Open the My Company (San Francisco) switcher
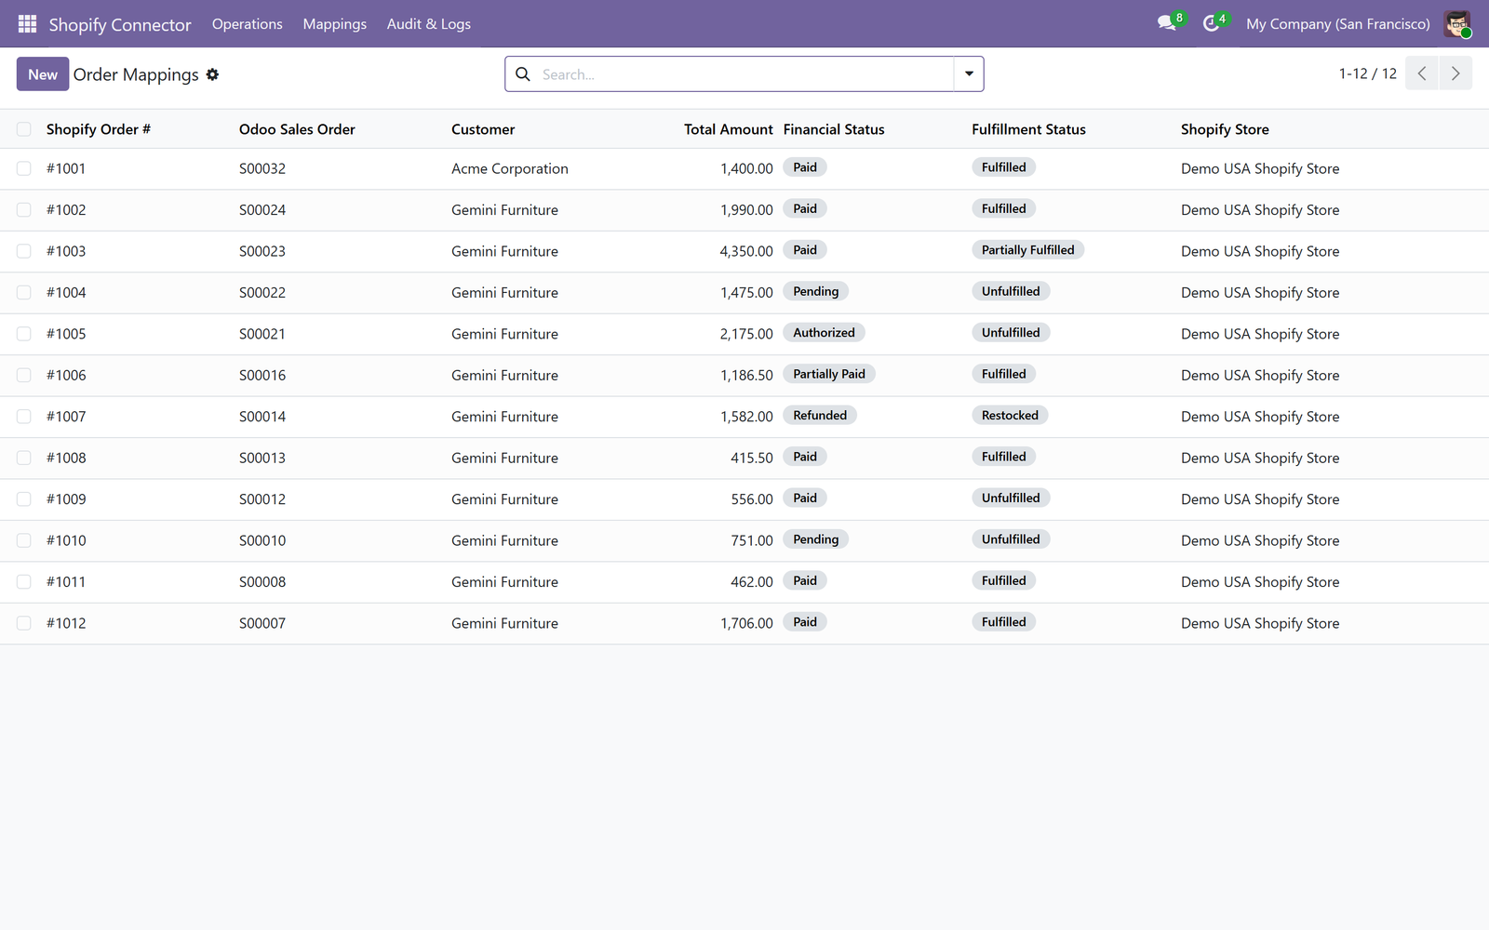 [x=1337, y=24]
